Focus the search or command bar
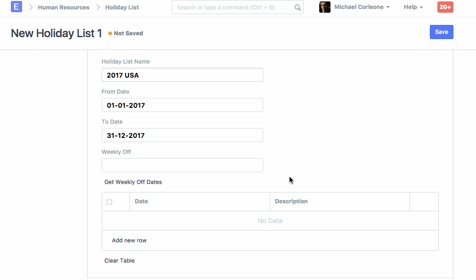The image size is (476, 280). 233,8
